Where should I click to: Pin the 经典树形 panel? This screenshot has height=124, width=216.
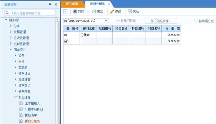click(50, 4)
